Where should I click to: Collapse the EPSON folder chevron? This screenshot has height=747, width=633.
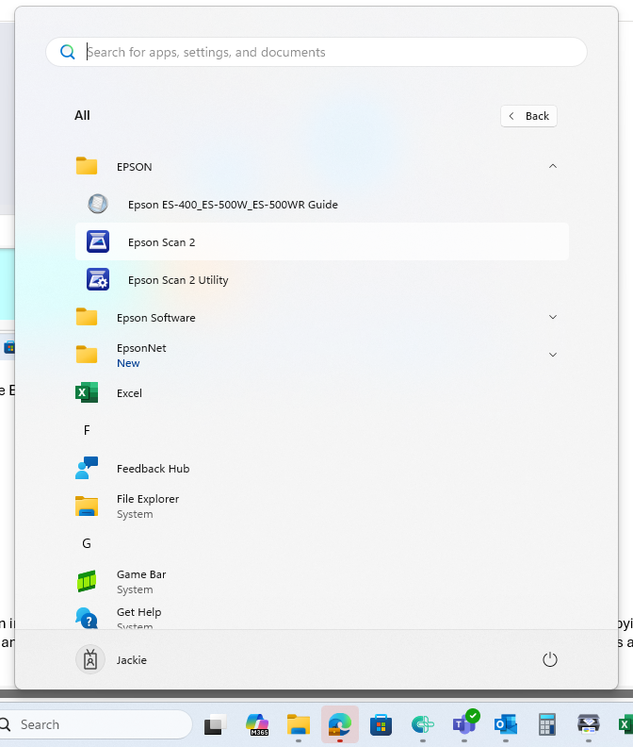pos(553,166)
